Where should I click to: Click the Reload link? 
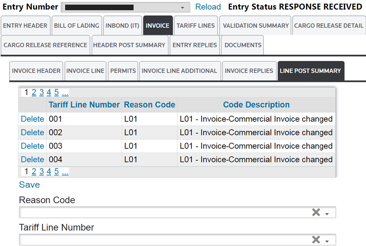[x=208, y=7]
